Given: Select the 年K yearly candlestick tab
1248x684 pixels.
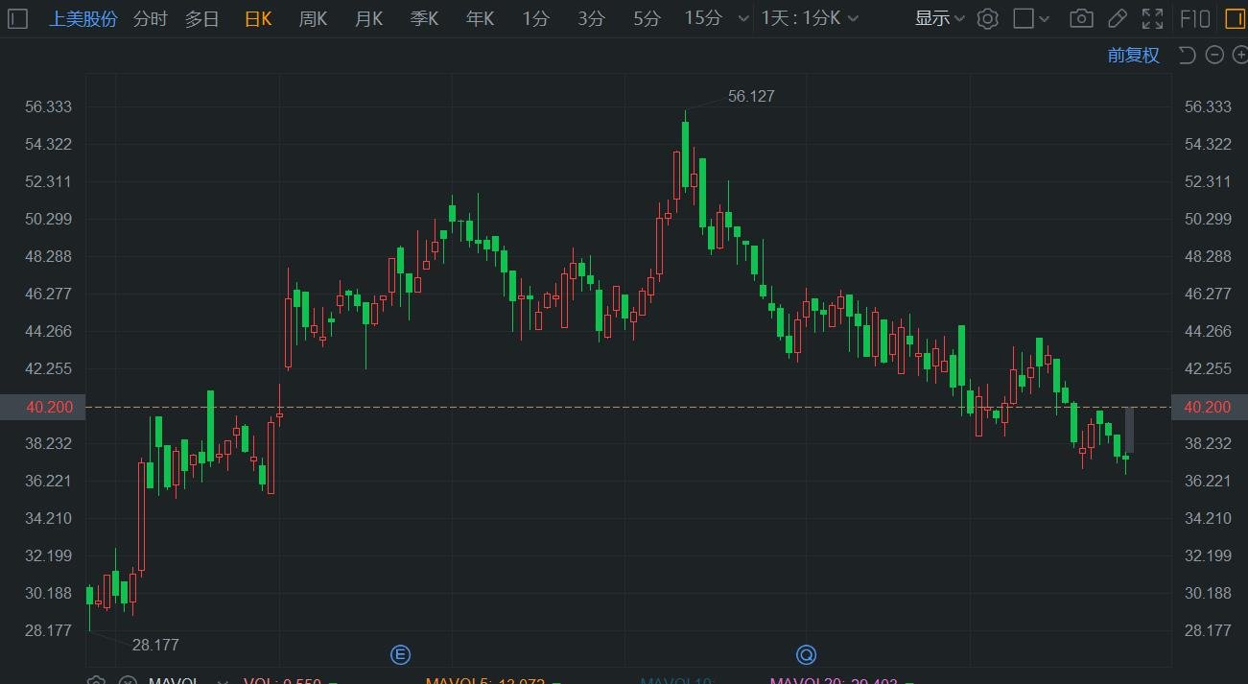Looking at the screenshot, I should click(x=480, y=18).
